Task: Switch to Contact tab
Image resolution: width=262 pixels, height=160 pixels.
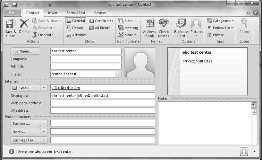Action: (33, 13)
